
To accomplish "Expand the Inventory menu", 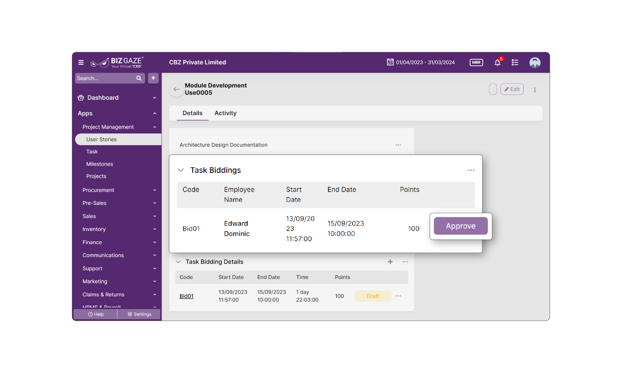I will (155, 229).
